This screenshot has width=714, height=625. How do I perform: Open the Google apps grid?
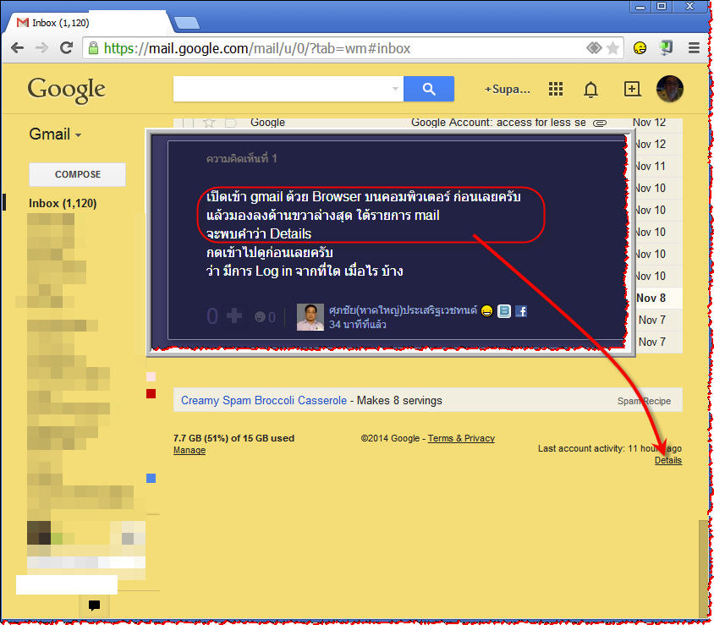point(556,89)
